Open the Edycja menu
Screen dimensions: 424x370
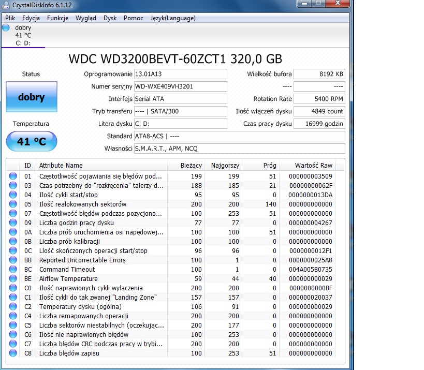pyautogui.click(x=31, y=18)
